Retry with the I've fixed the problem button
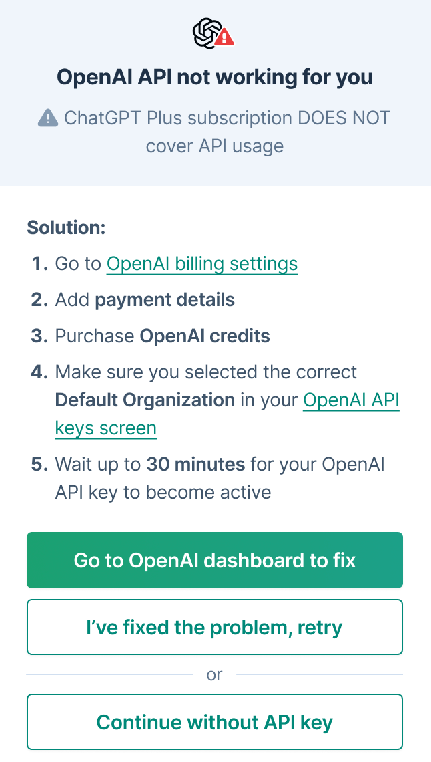This screenshot has width=431, height=762. (x=215, y=627)
